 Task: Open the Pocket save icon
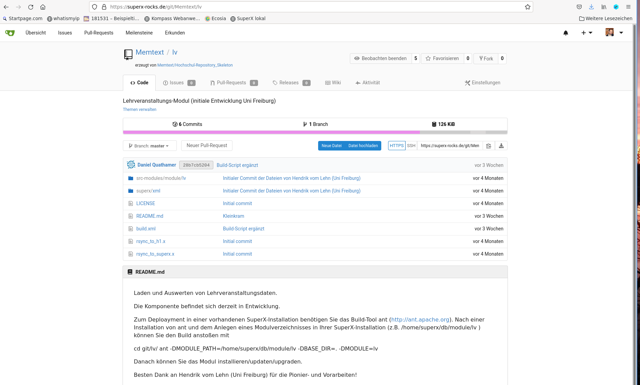579,7
